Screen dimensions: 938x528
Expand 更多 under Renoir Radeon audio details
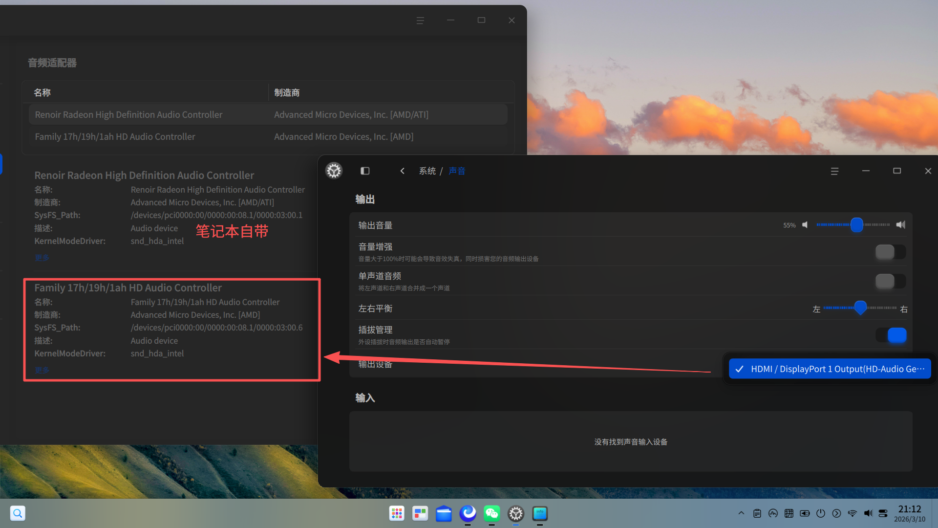tap(42, 258)
